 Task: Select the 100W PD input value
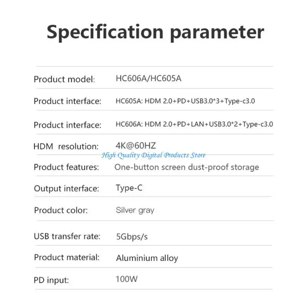pos(126,279)
